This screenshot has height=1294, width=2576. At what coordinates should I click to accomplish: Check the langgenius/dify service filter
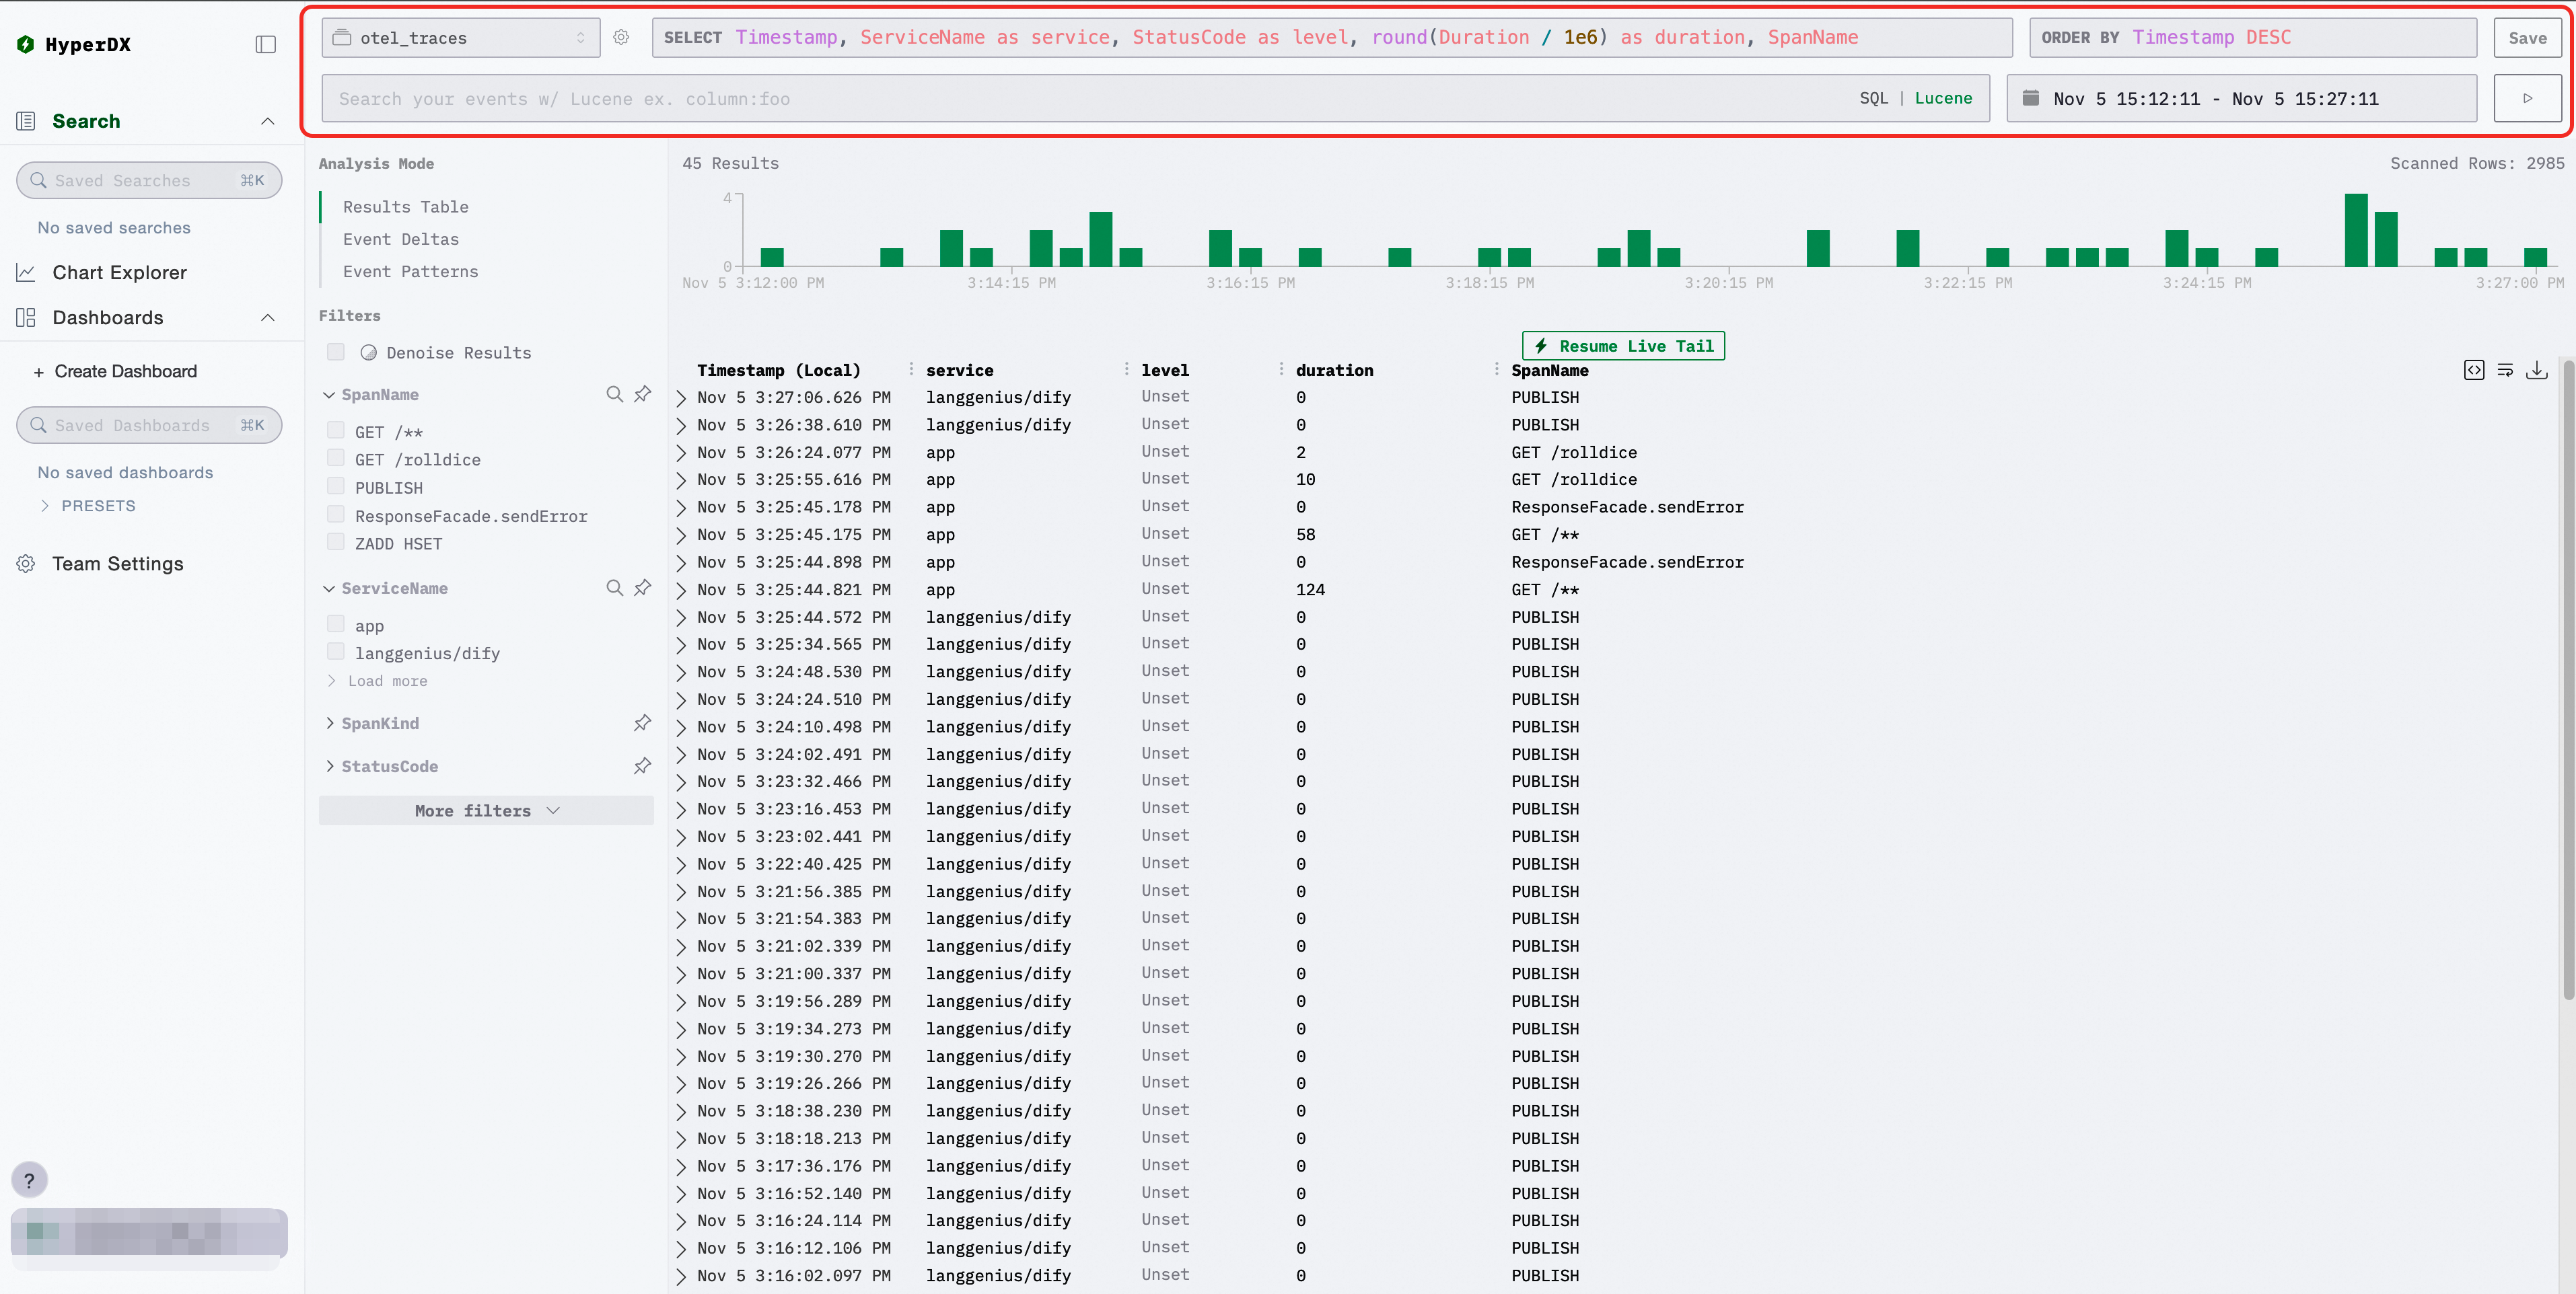[x=336, y=652]
